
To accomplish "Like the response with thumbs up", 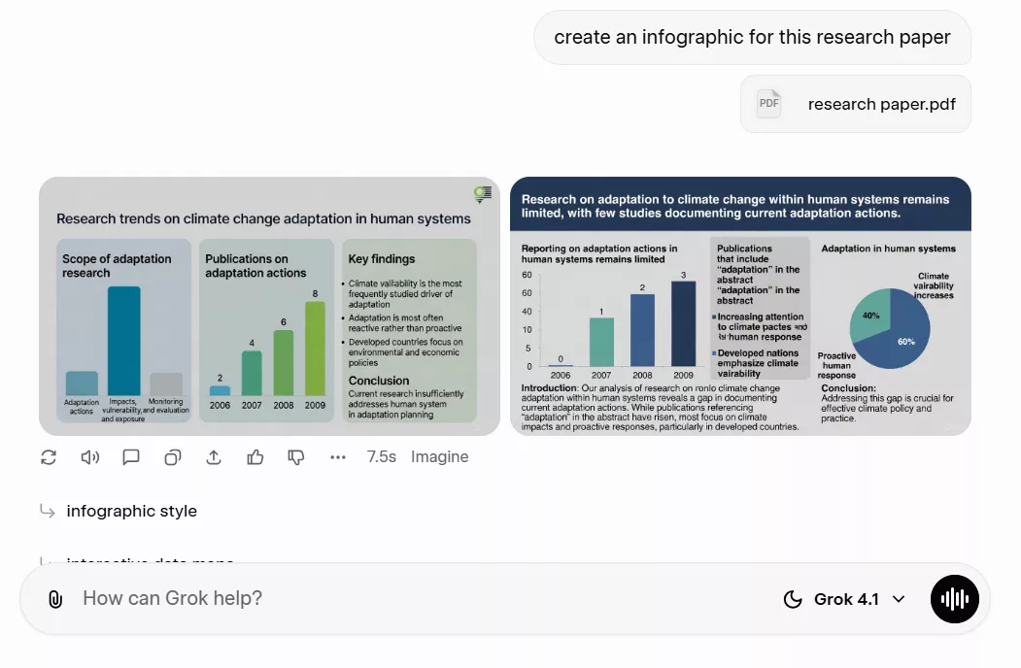I will 255,457.
